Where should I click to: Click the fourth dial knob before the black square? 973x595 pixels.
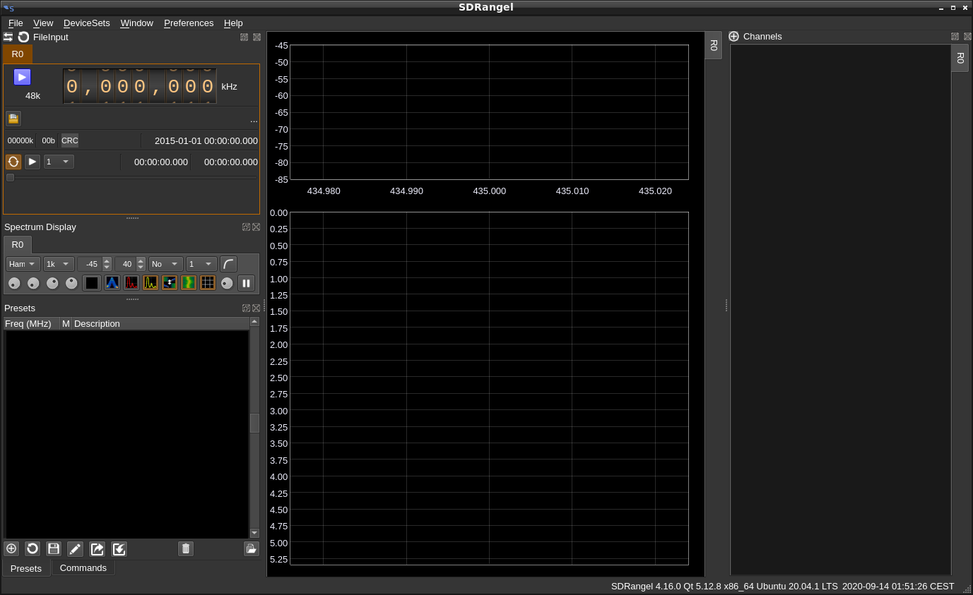(x=71, y=283)
